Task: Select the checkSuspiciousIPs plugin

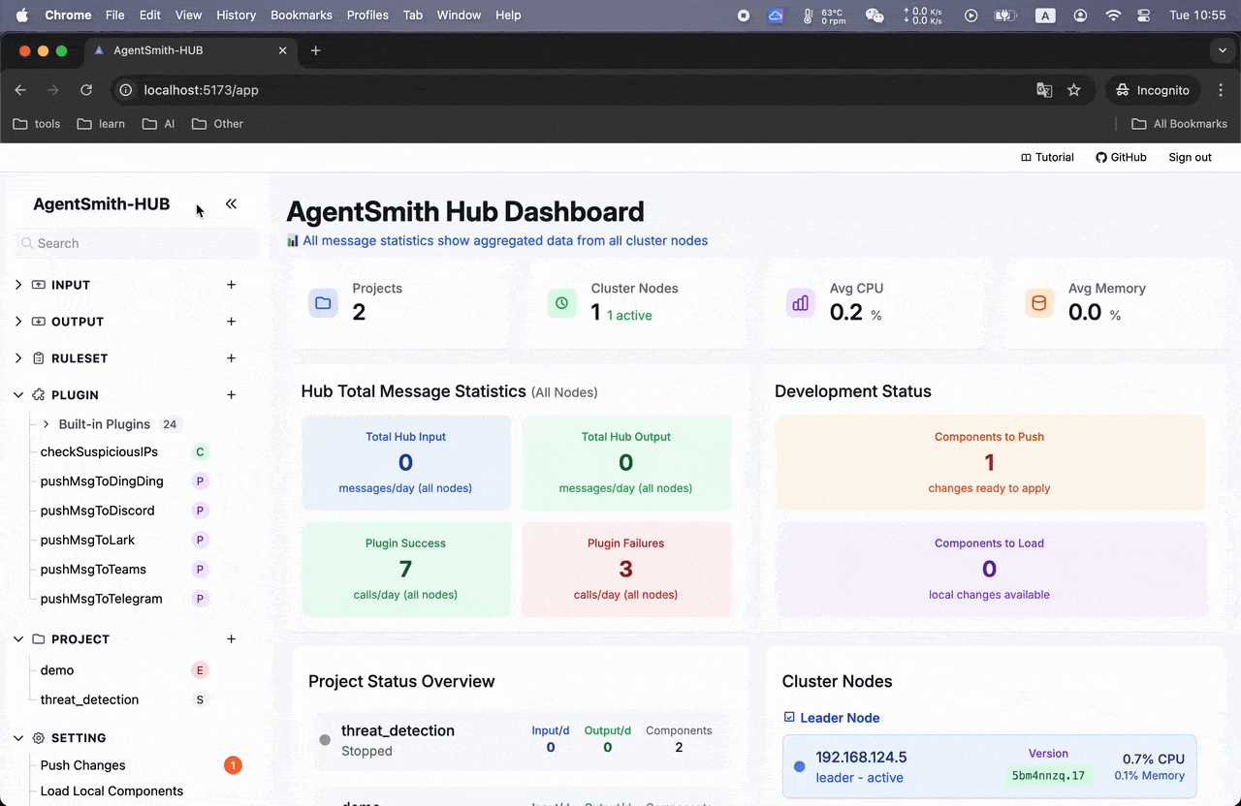Action: coord(99,452)
